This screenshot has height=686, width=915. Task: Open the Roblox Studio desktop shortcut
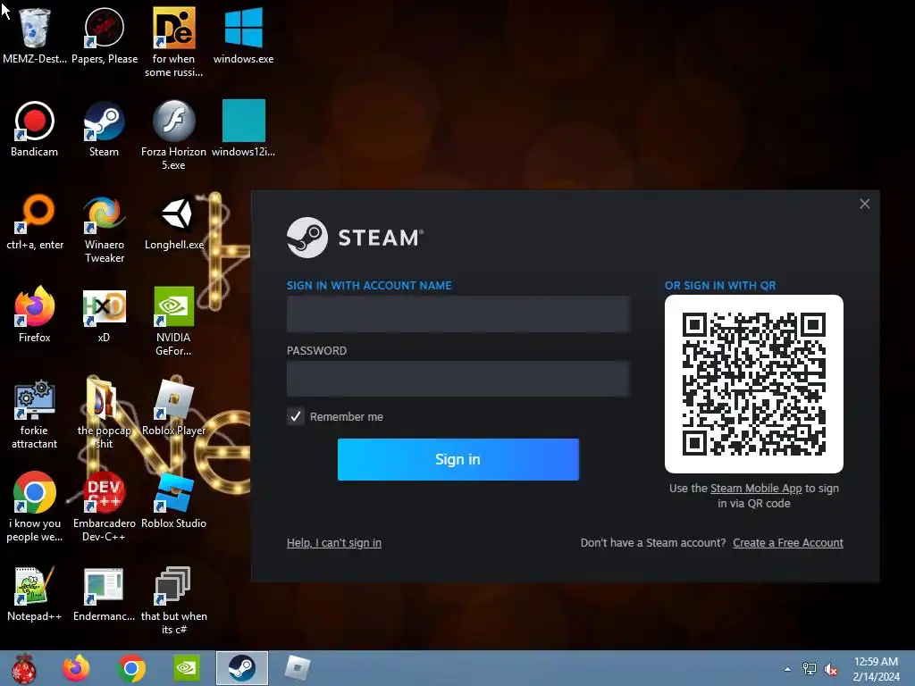pos(174,500)
